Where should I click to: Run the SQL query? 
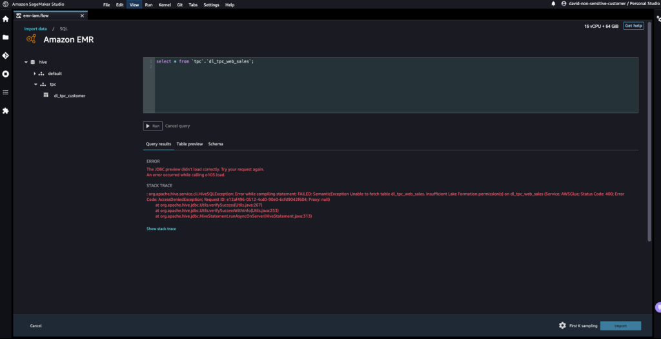152,126
